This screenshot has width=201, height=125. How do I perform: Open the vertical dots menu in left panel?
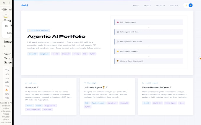pyautogui.click(x=9, y=3)
